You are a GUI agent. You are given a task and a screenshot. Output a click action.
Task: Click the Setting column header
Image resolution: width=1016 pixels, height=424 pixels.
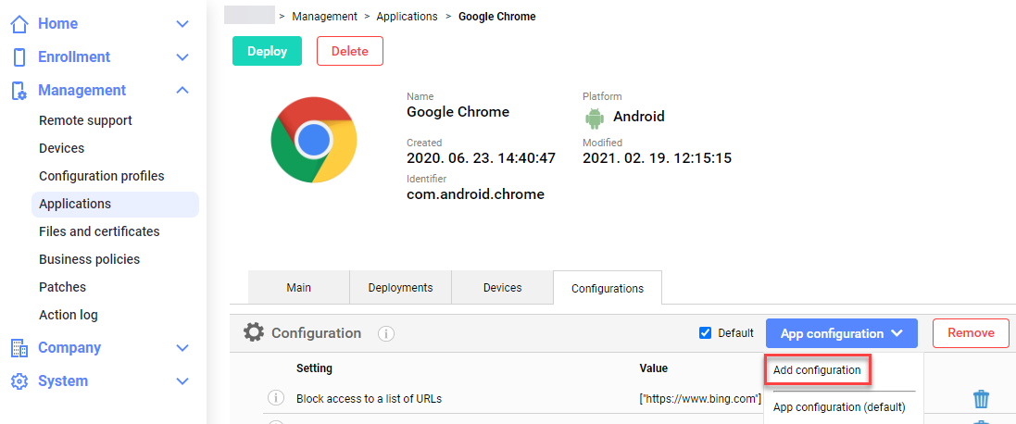(314, 368)
